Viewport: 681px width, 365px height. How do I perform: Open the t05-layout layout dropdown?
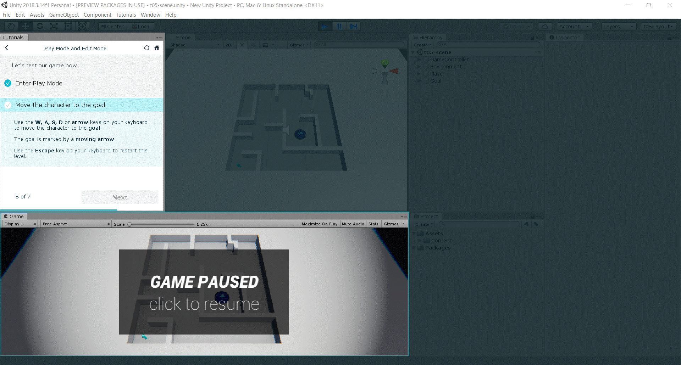(x=658, y=27)
